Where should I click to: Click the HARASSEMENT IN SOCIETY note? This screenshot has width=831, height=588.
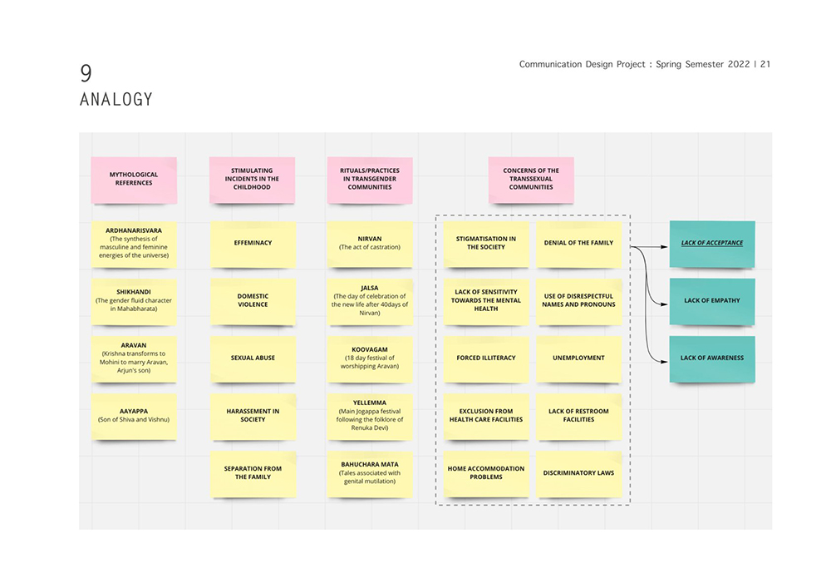[x=253, y=416]
